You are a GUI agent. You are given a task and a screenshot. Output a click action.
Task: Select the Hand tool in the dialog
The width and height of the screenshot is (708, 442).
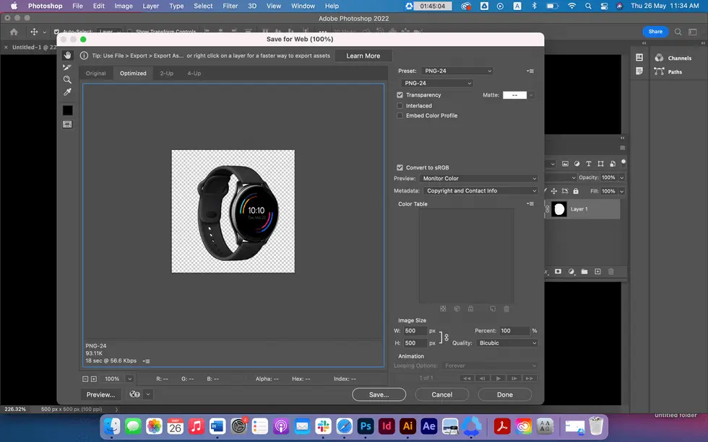click(x=67, y=56)
